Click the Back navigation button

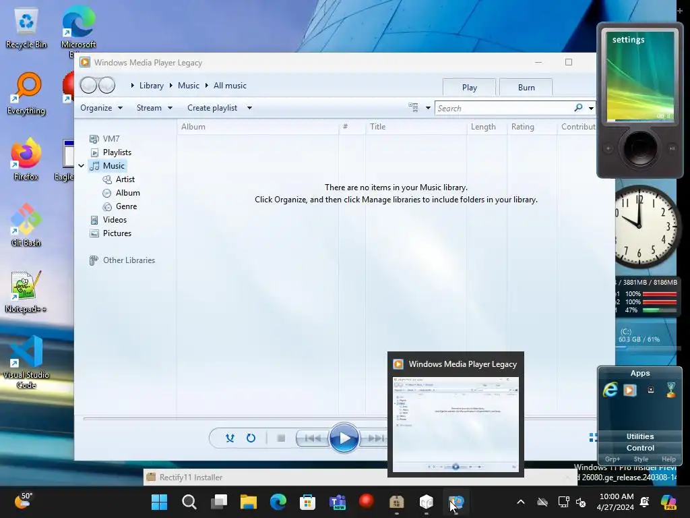tap(88, 85)
